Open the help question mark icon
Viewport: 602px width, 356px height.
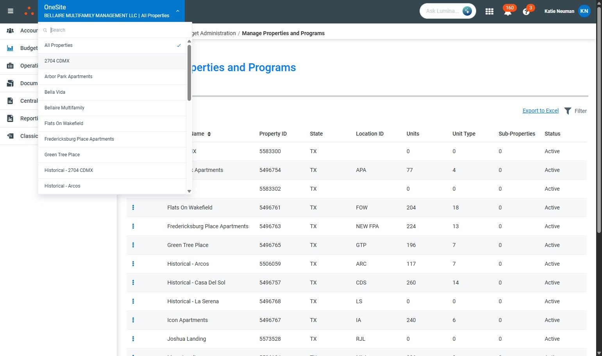[526, 12]
